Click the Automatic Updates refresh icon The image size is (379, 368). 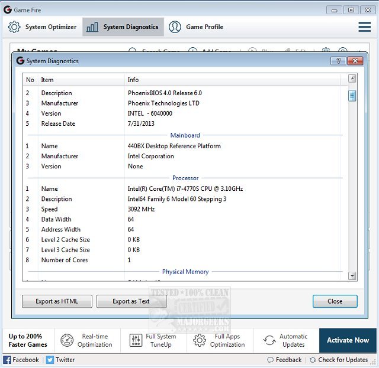pos(269,340)
